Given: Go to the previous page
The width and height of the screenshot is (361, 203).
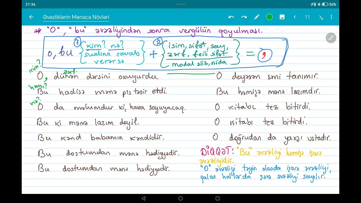Looking at the screenshot, I should (x=295, y=17).
